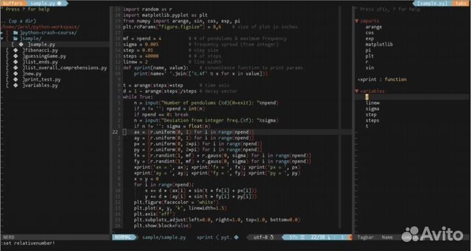This screenshot has height=251, width=471.
Task: Jump to 'xprint : function' in Tagbar
Action: coord(382,80)
